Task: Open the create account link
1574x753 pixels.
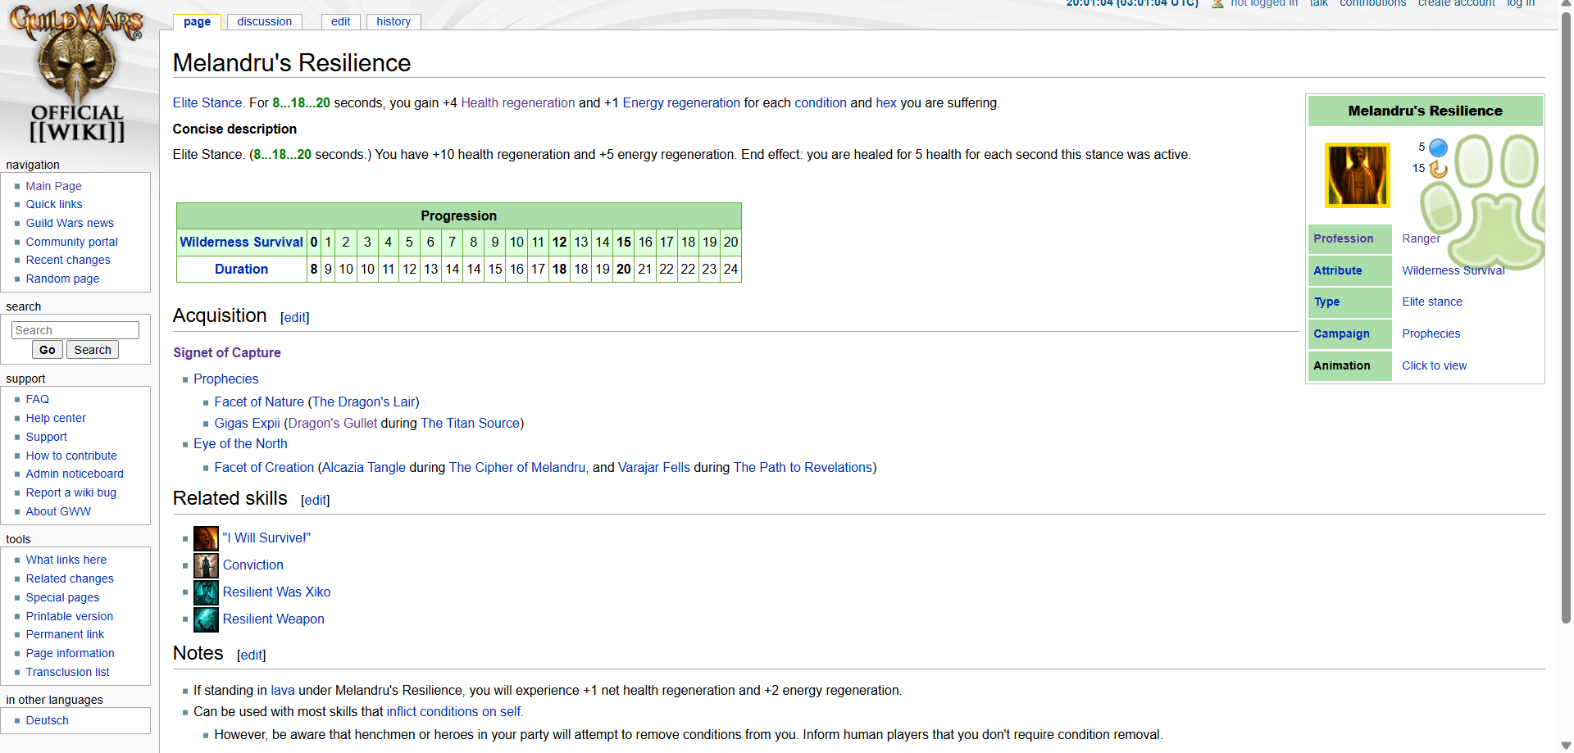Action: pyautogui.click(x=1456, y=3)
